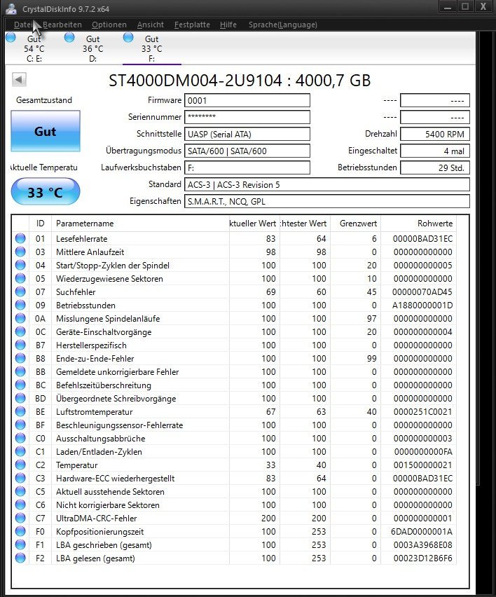Image resolution: width=496 pixels, height=597 pixels.
Task: Click status icon for F1 LBA geschrieben
Action: 20,545
